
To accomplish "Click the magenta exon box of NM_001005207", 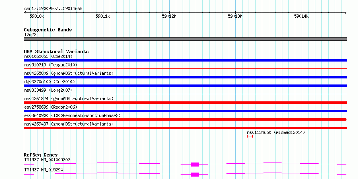I will coord(195,165).
